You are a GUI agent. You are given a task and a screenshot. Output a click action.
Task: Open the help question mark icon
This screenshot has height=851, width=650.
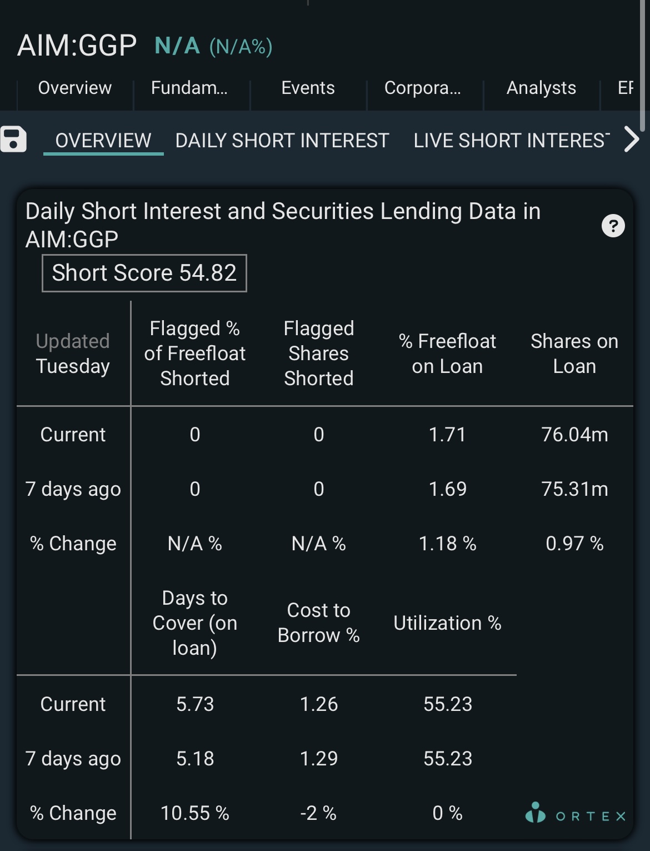[x=613, y=226]
